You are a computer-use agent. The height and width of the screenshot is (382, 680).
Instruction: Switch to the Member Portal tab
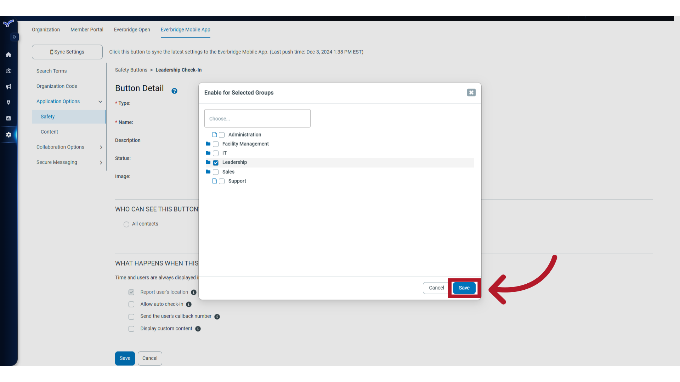[87, 30]
